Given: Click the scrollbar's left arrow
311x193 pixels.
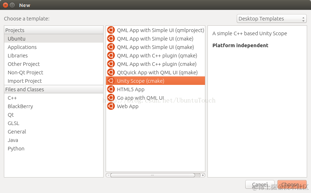Looking at the screenshot, I should 108,175.
